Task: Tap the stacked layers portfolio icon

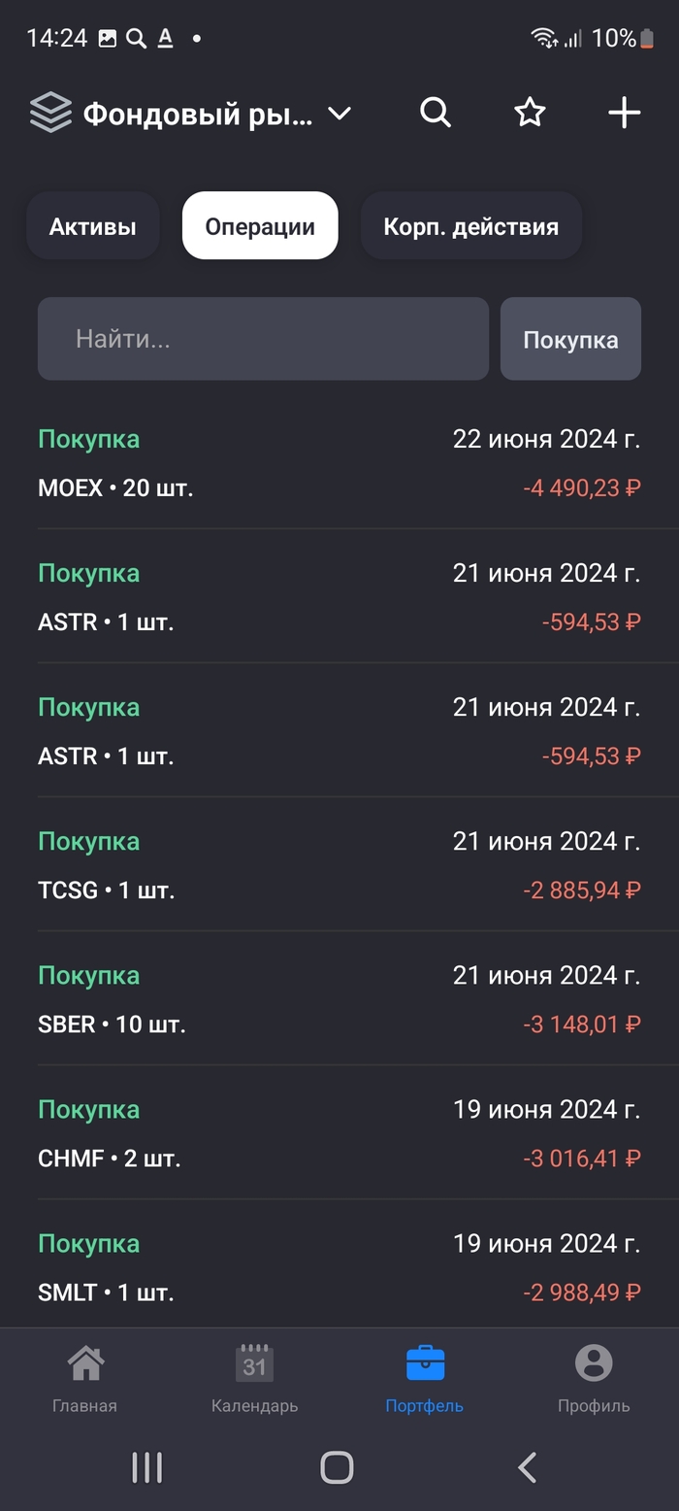Action: [x=50, y=113]
